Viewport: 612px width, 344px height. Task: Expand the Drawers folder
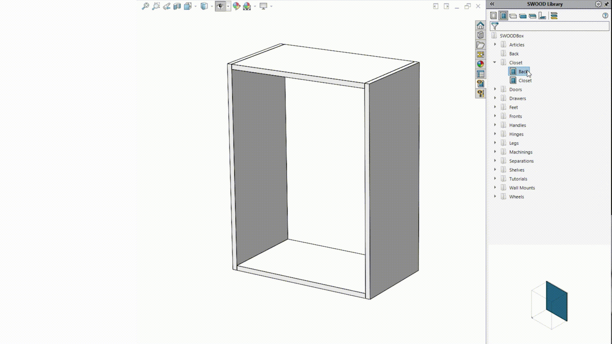[x=495, y=98]
